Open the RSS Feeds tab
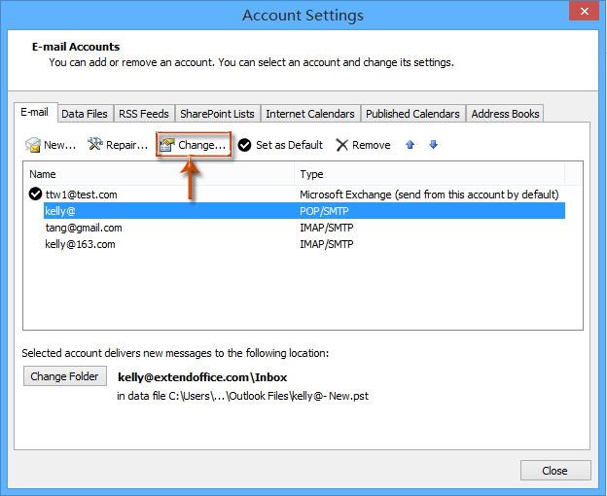Screen dimensions: 607x496 (144, 114)
